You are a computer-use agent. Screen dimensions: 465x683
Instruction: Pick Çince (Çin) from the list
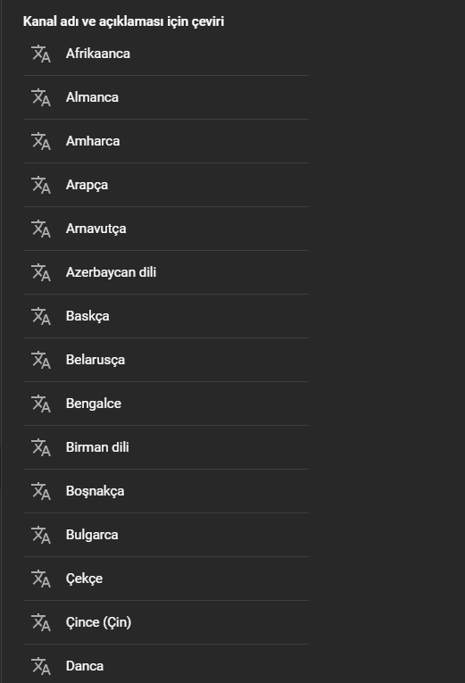(166, 622)
